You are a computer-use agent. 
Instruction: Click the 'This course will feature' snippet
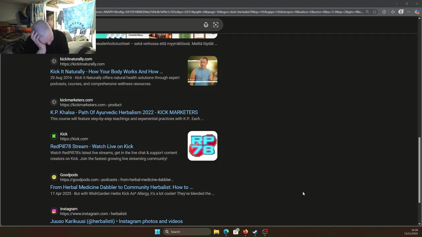tap(127, 119)
